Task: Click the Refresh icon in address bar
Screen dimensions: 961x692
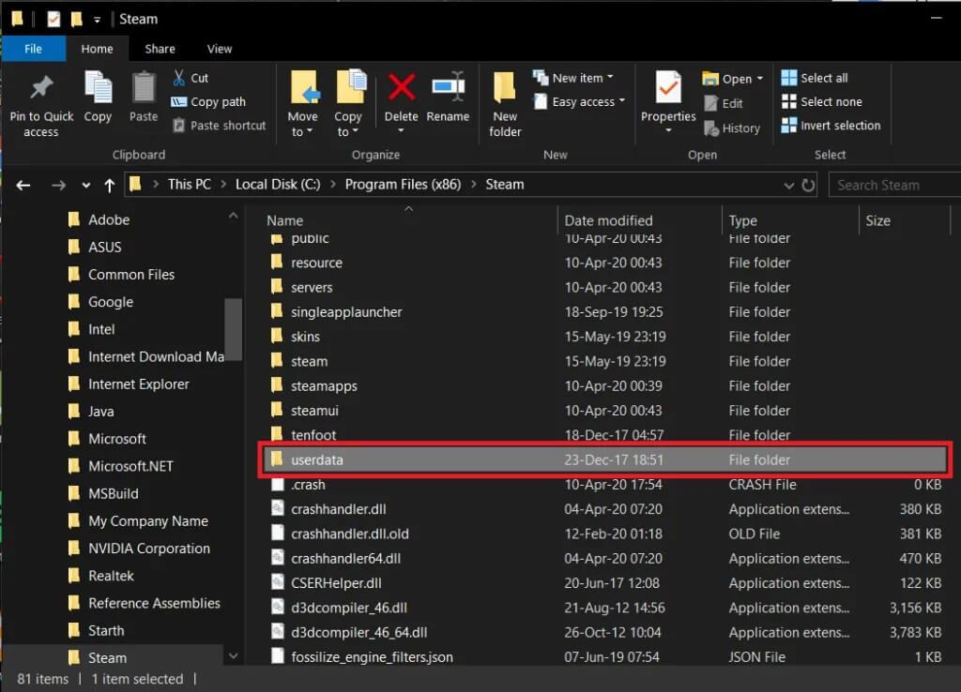Action: point(808,185)
